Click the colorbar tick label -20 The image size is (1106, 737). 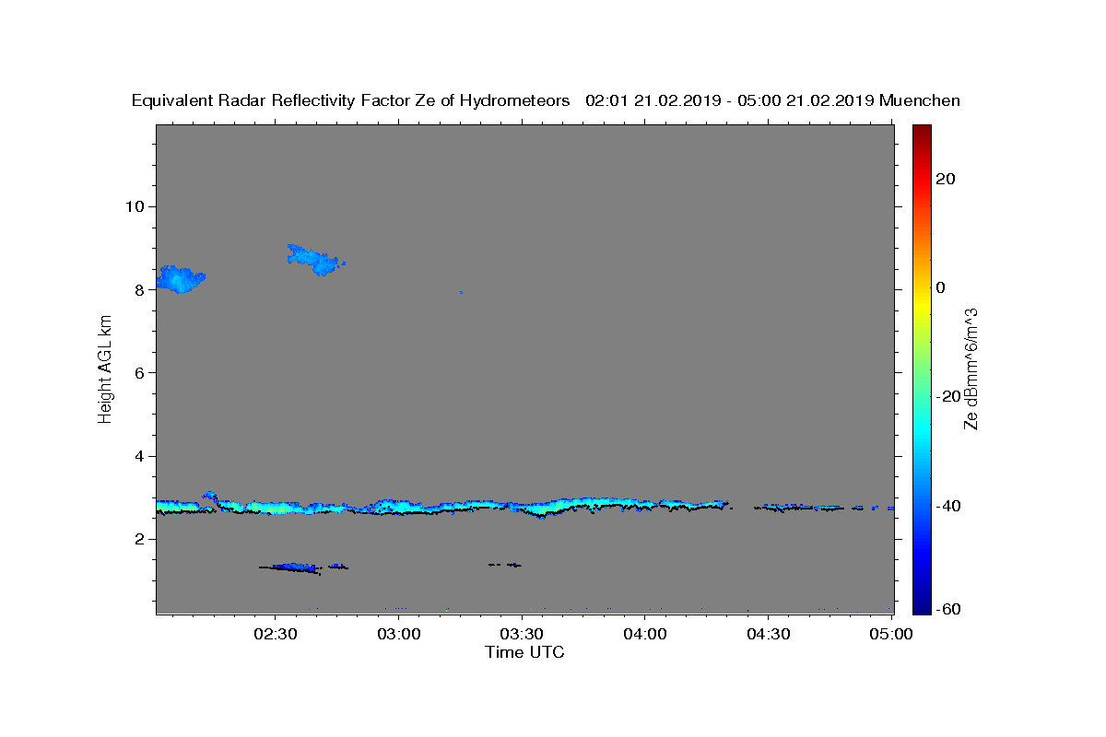[x=949, y=397]
